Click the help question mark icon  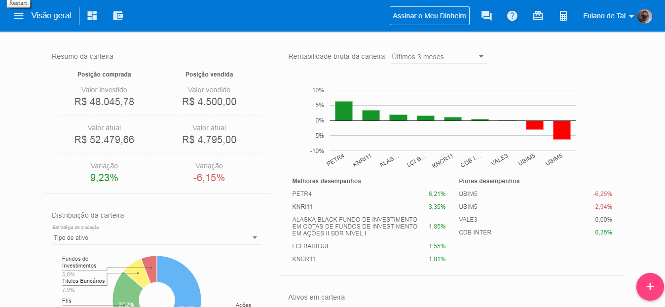coord(512,16)
